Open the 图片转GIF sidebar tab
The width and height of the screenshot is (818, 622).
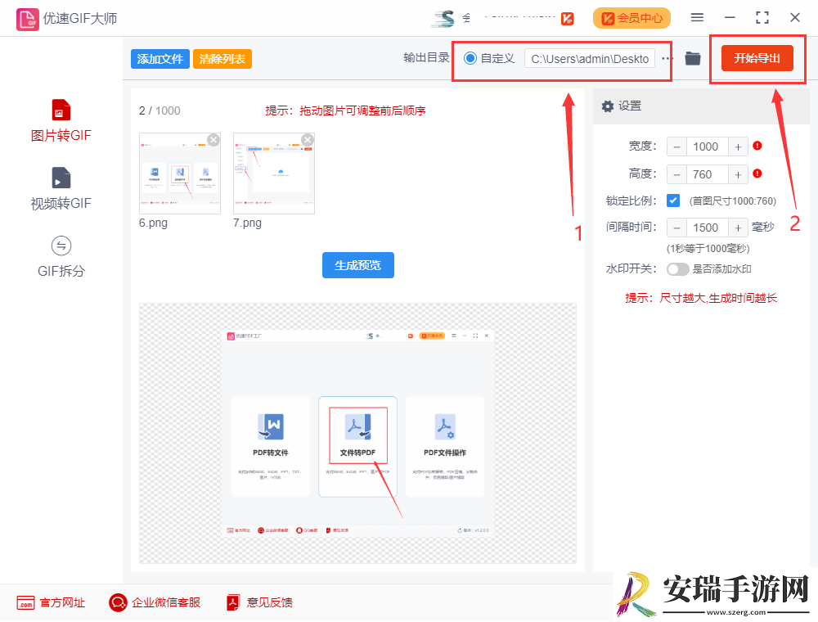pos(61,121)
